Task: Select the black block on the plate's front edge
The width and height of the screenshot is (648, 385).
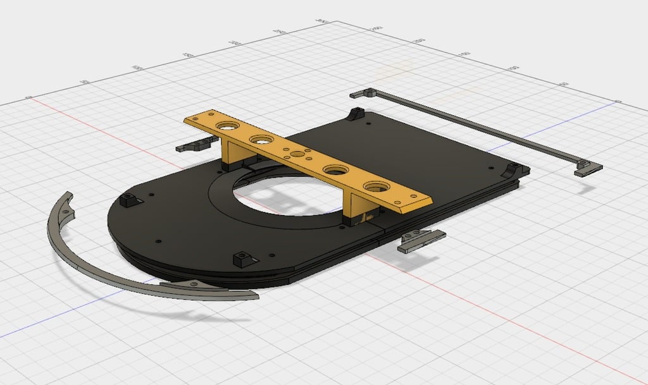Action: pyautogui.click(x=244, y=260)
